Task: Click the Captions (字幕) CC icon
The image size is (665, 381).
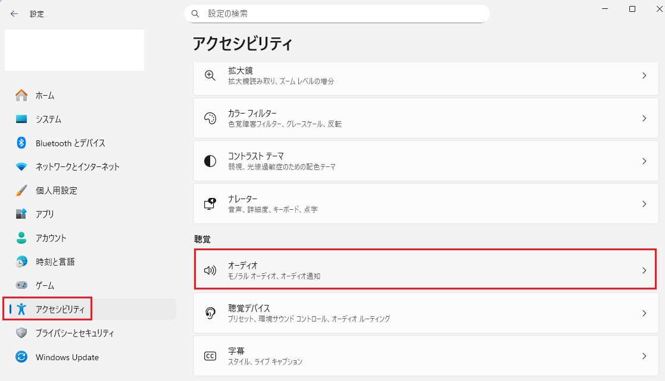Action: click(210, 356)
